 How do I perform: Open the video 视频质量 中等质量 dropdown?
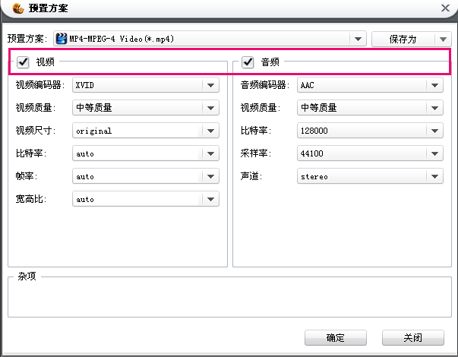coord(146,108)
